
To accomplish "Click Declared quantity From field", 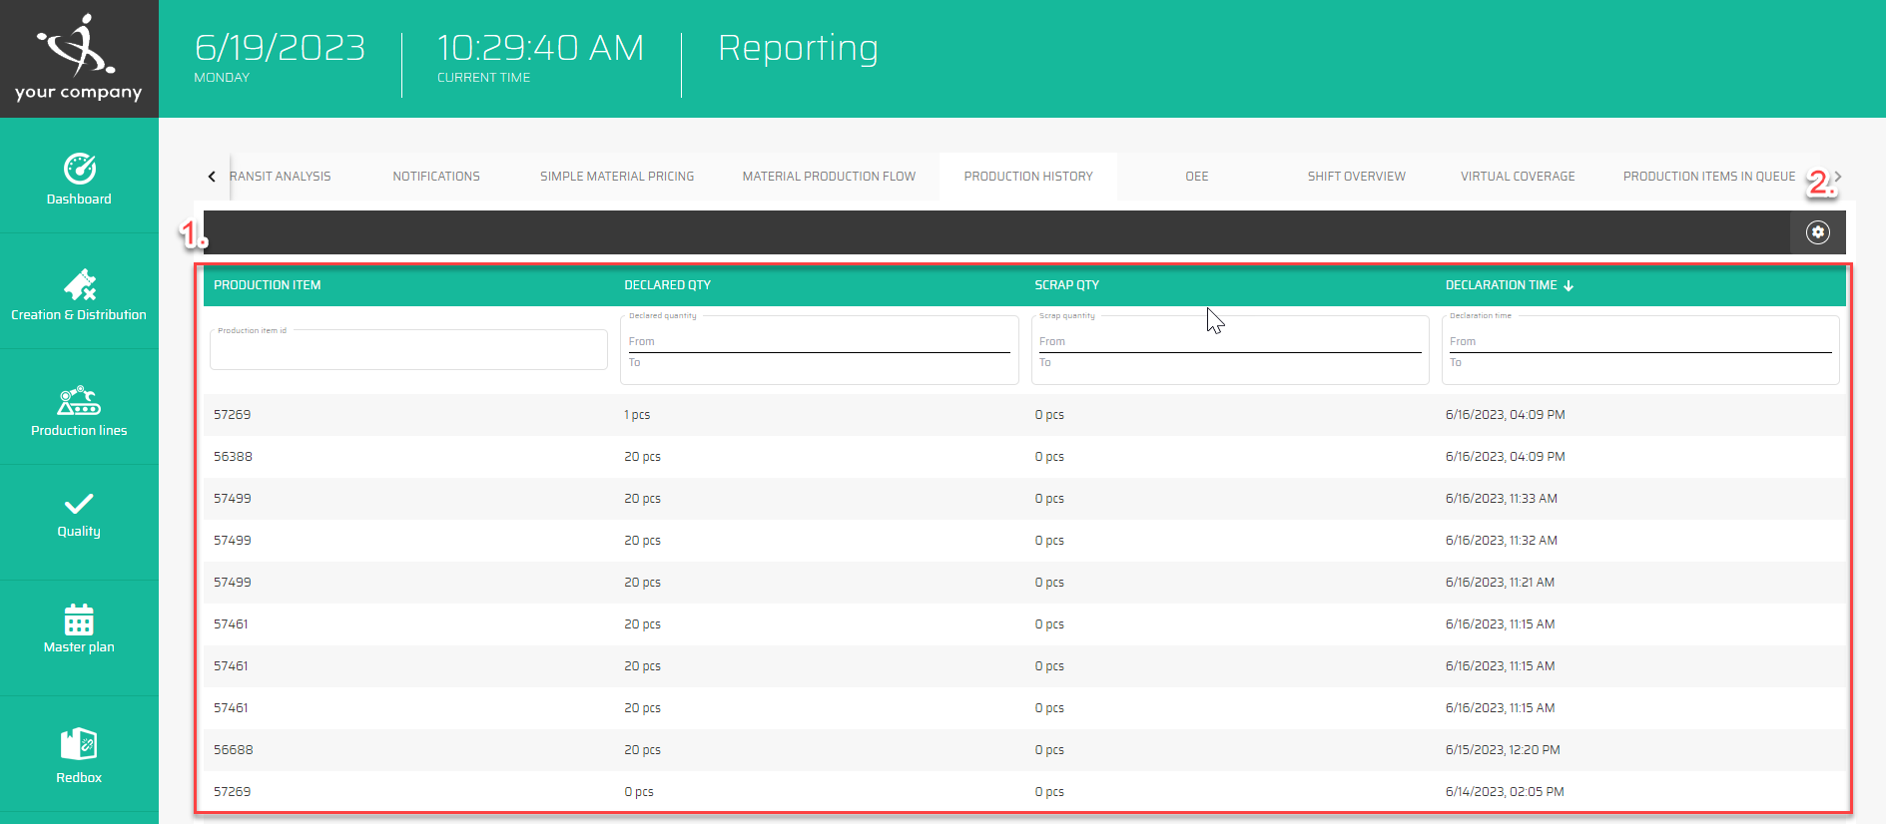I will click(x=819, y=341).
